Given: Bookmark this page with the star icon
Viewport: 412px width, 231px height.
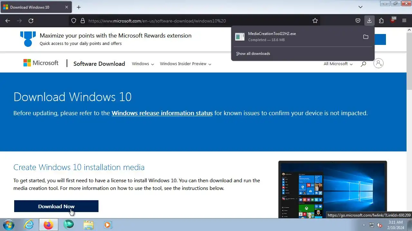Looking at the screenshot, I should (x=315, y=21).
